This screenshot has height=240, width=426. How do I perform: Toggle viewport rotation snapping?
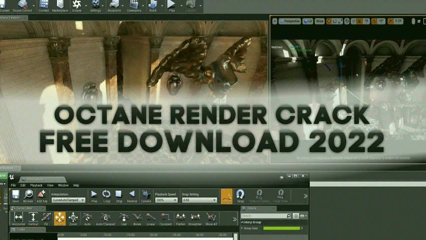[374, 21]
